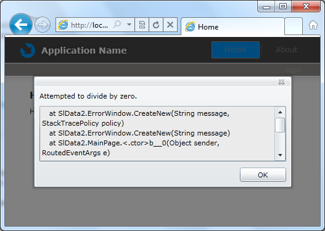Click the Refresh page icon
The image size is (325, 231).
click(156, 25)
